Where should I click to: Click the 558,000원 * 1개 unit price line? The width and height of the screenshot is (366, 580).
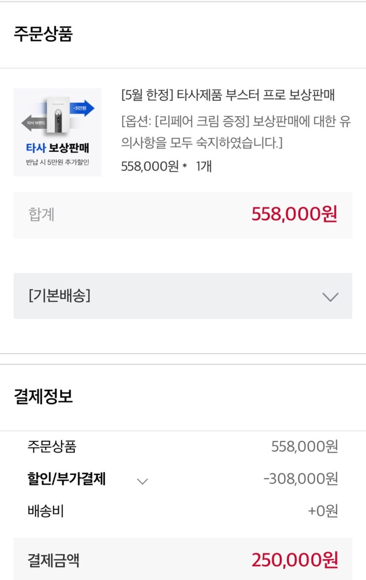pyautogui.click(x=166, y=167)
